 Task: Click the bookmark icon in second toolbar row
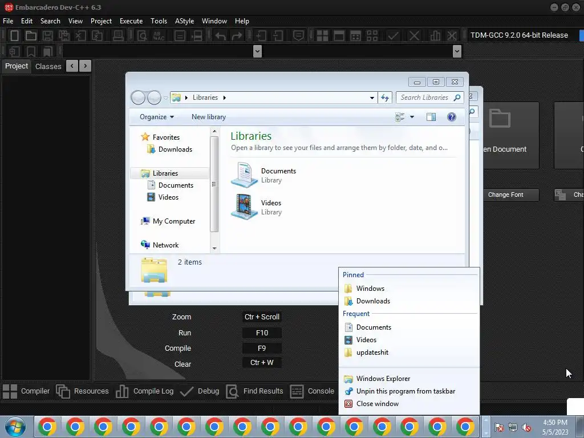pos(31,51)
